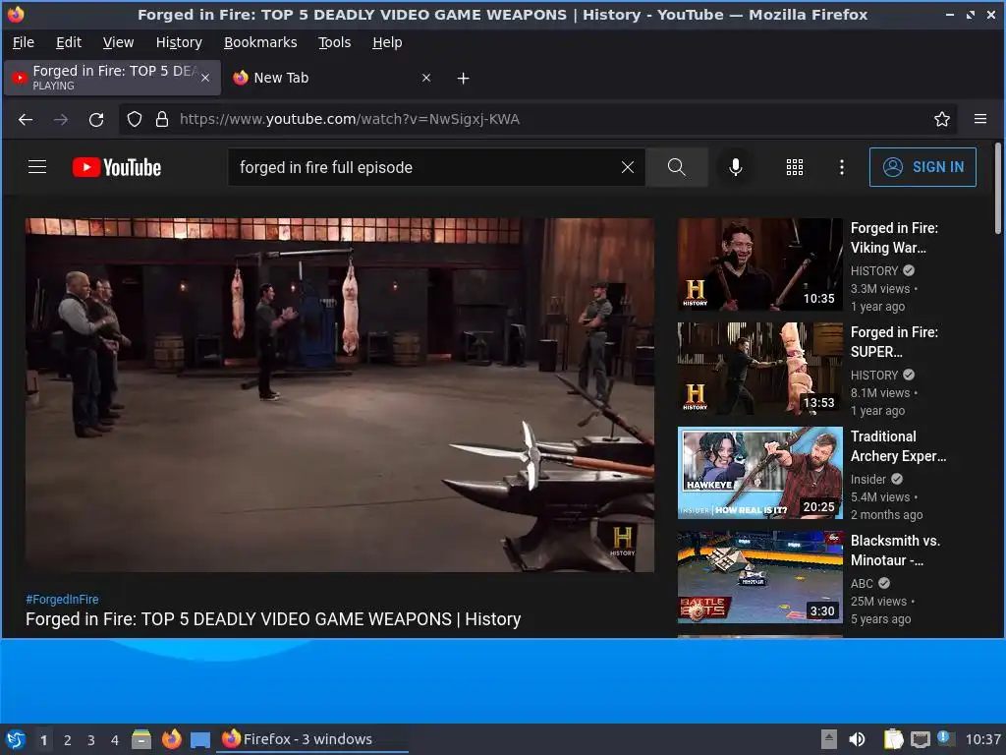1006x755 pixels.
Task: Open the Bookmarks menu
Action: (x=259, y=42)
